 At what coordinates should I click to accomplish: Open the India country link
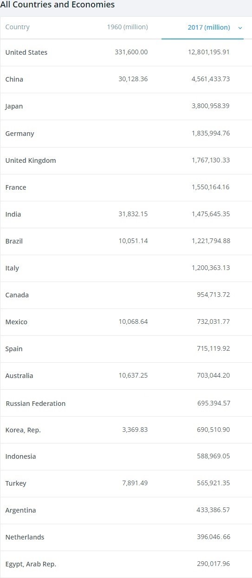[x=13, y=214]
